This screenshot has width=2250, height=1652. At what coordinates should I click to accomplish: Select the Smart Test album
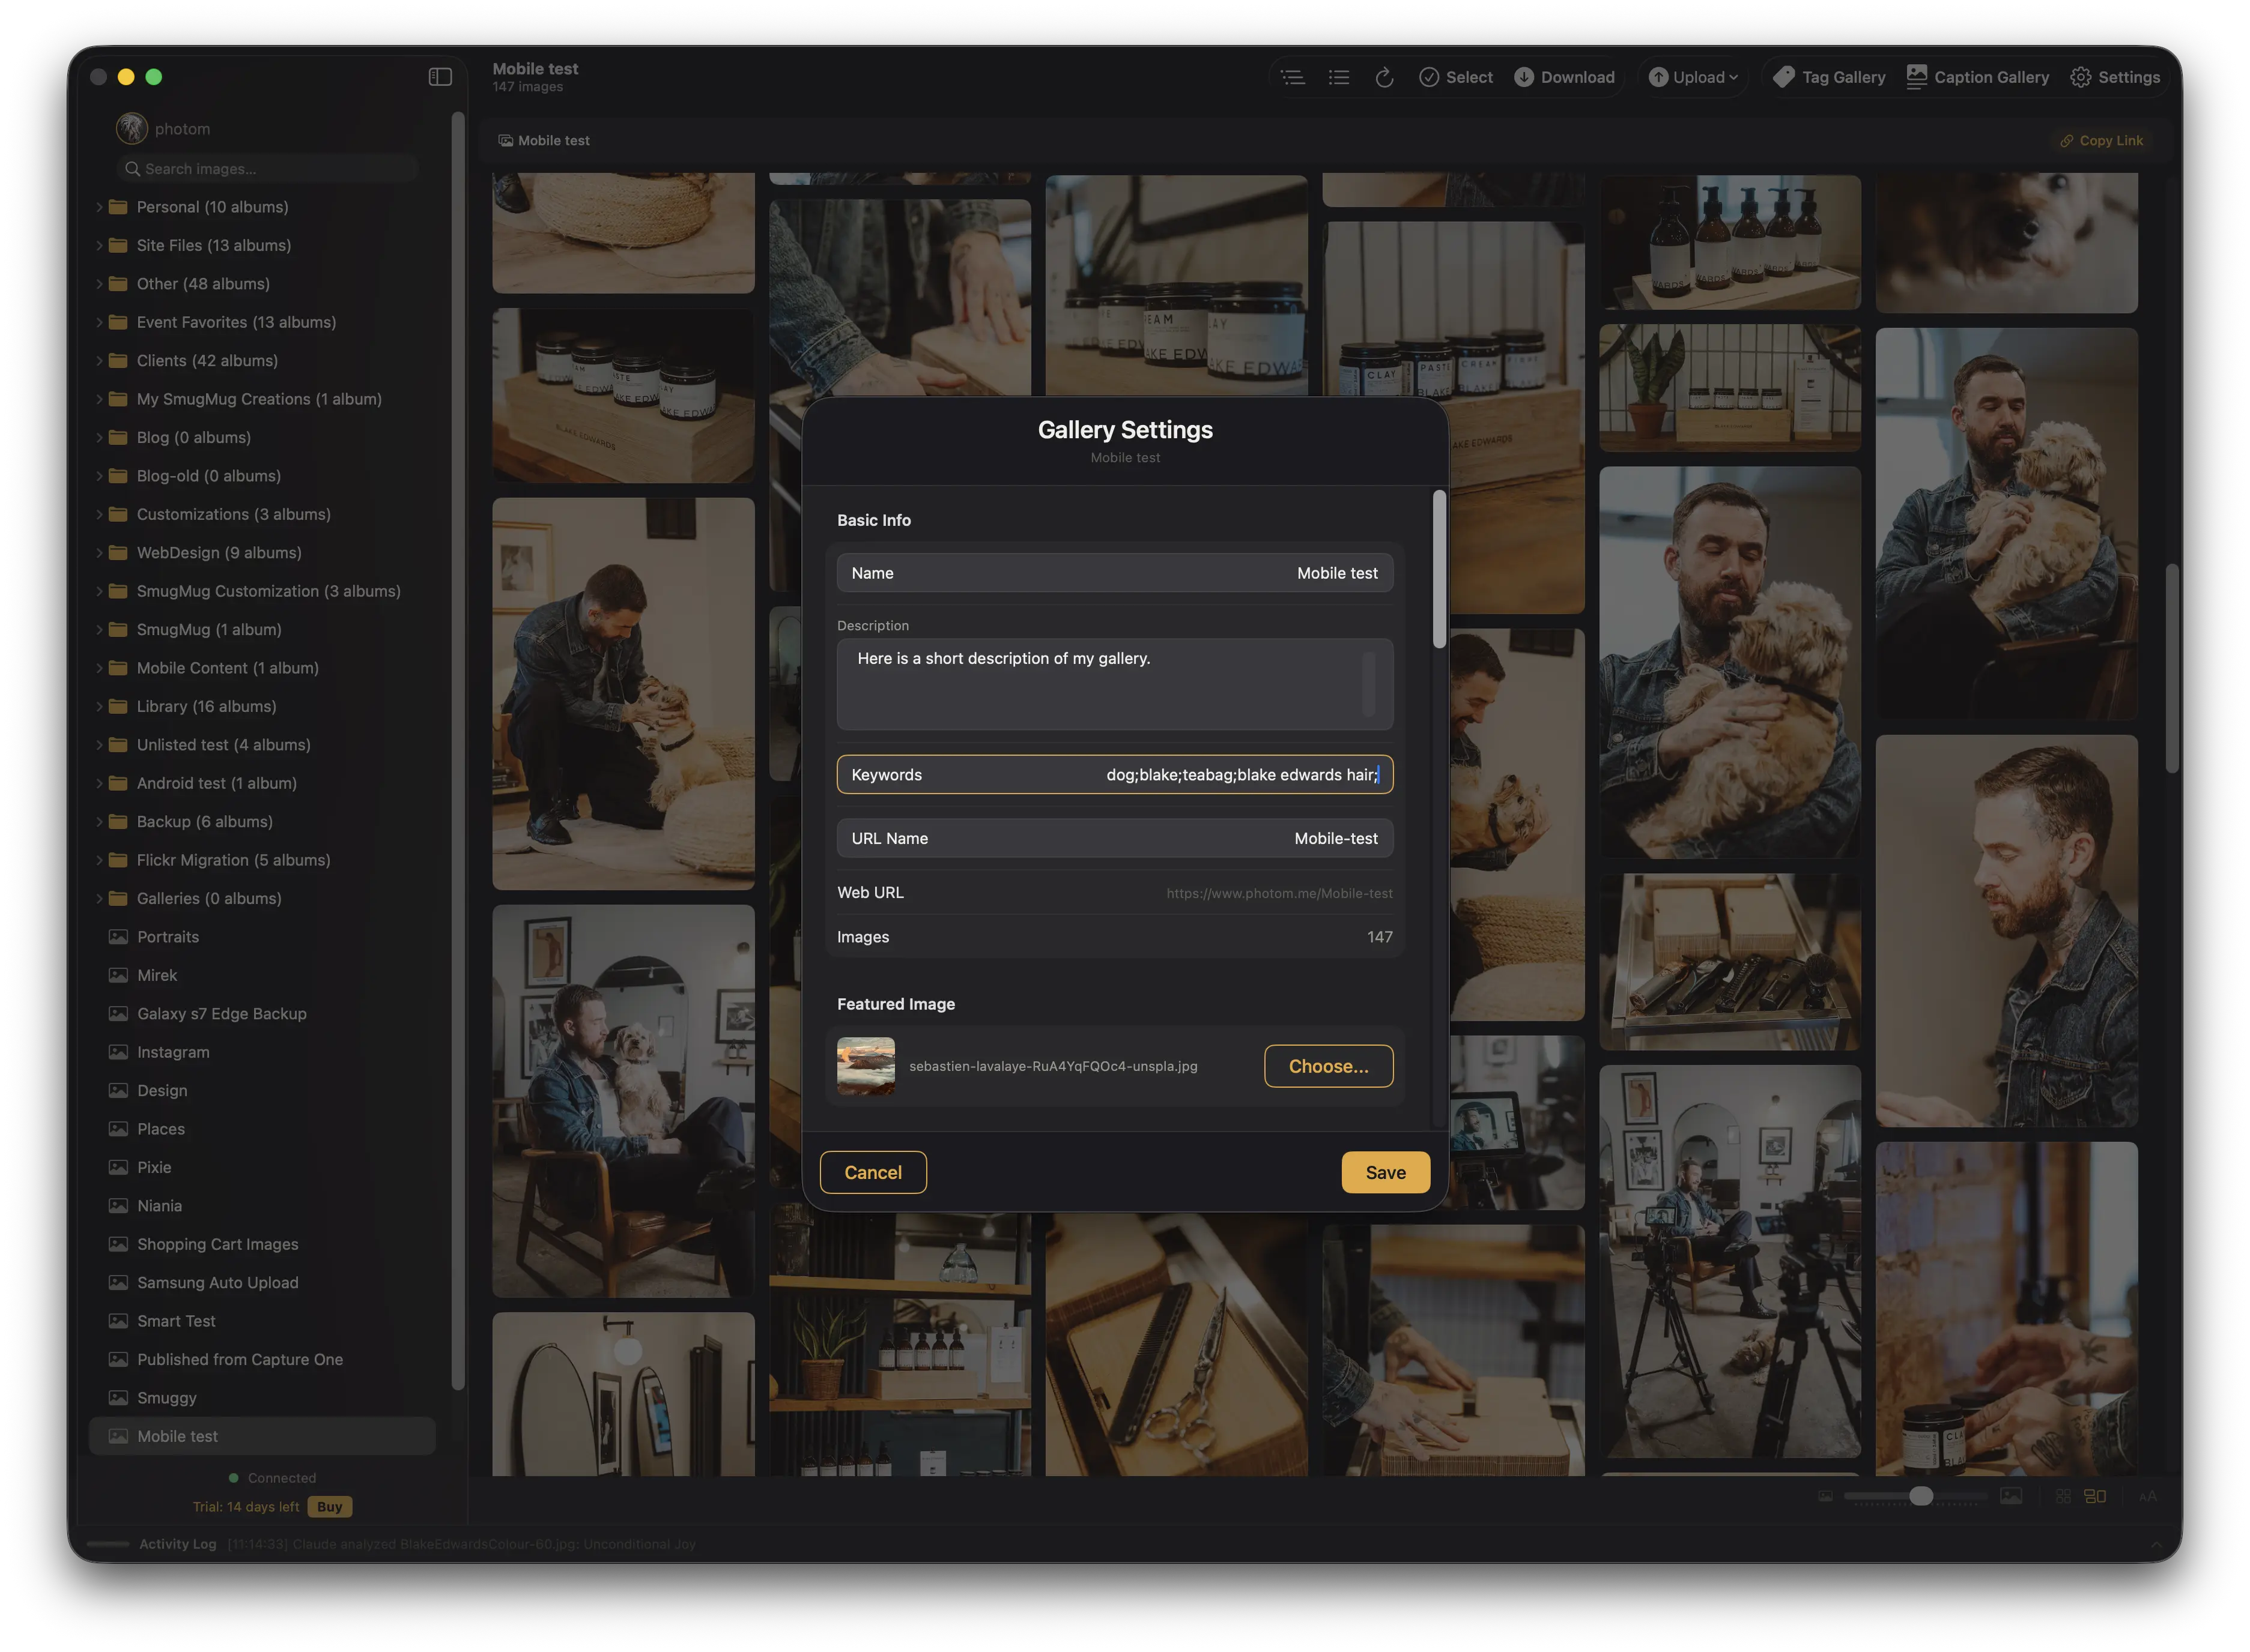174,1320
